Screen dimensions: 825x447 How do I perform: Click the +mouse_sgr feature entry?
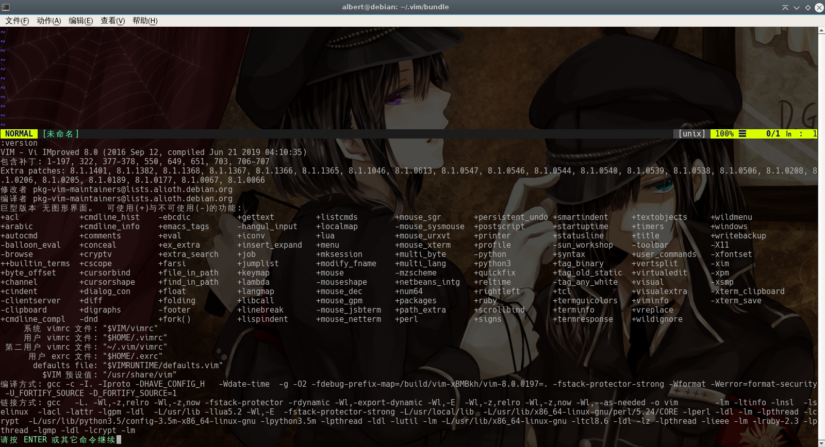tap(418, 217)
